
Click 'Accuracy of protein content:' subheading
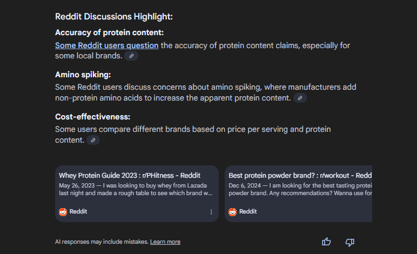[109, 32]
